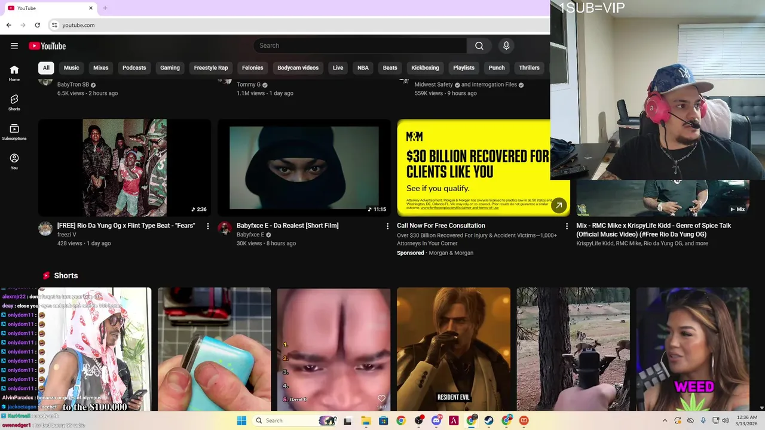The width and height of the screenshot is (765, 430).
Task: Open Microsoft Store from the taskbar
Action: 383,420
